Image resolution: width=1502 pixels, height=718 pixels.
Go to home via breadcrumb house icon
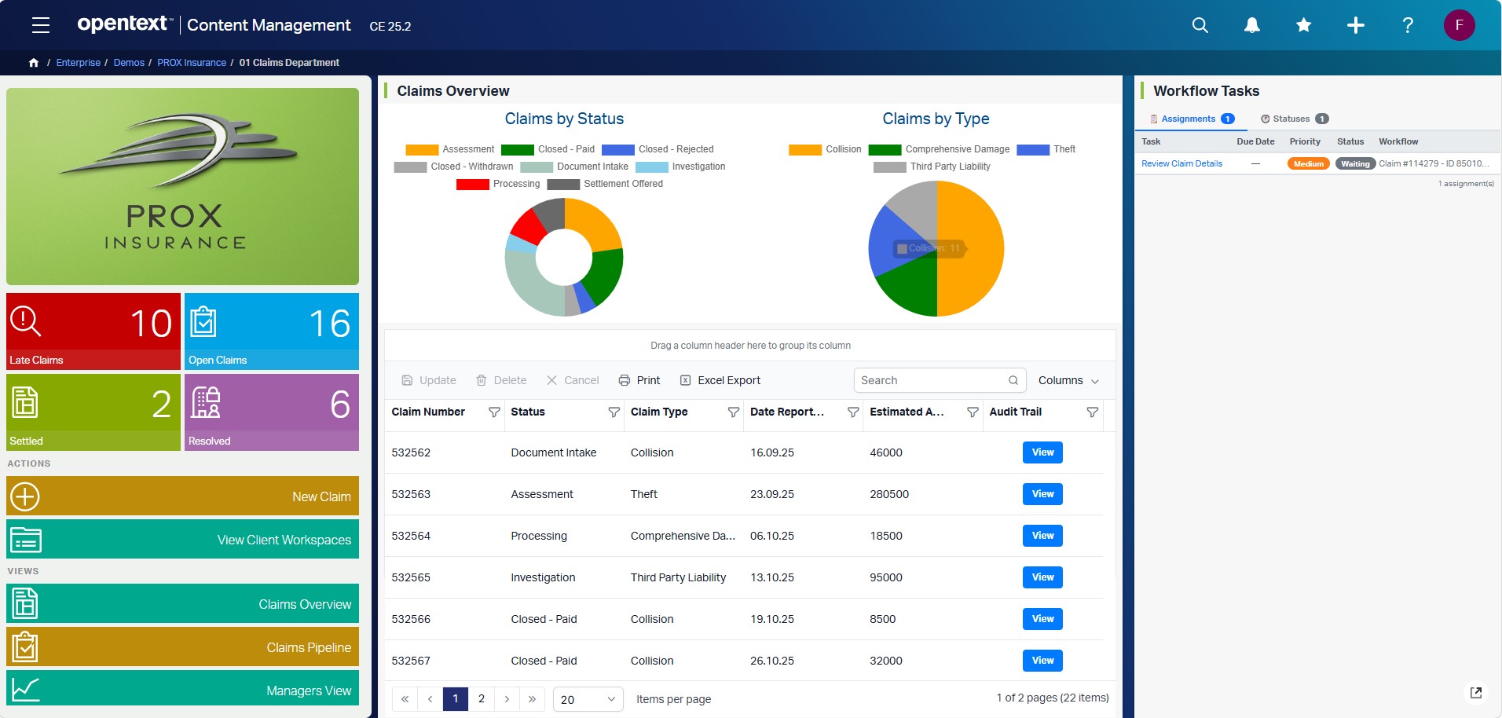click(x=34, y=63)
